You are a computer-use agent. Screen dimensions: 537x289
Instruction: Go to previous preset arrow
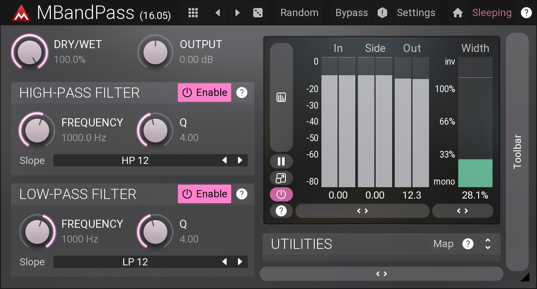[x=218, y=13]
